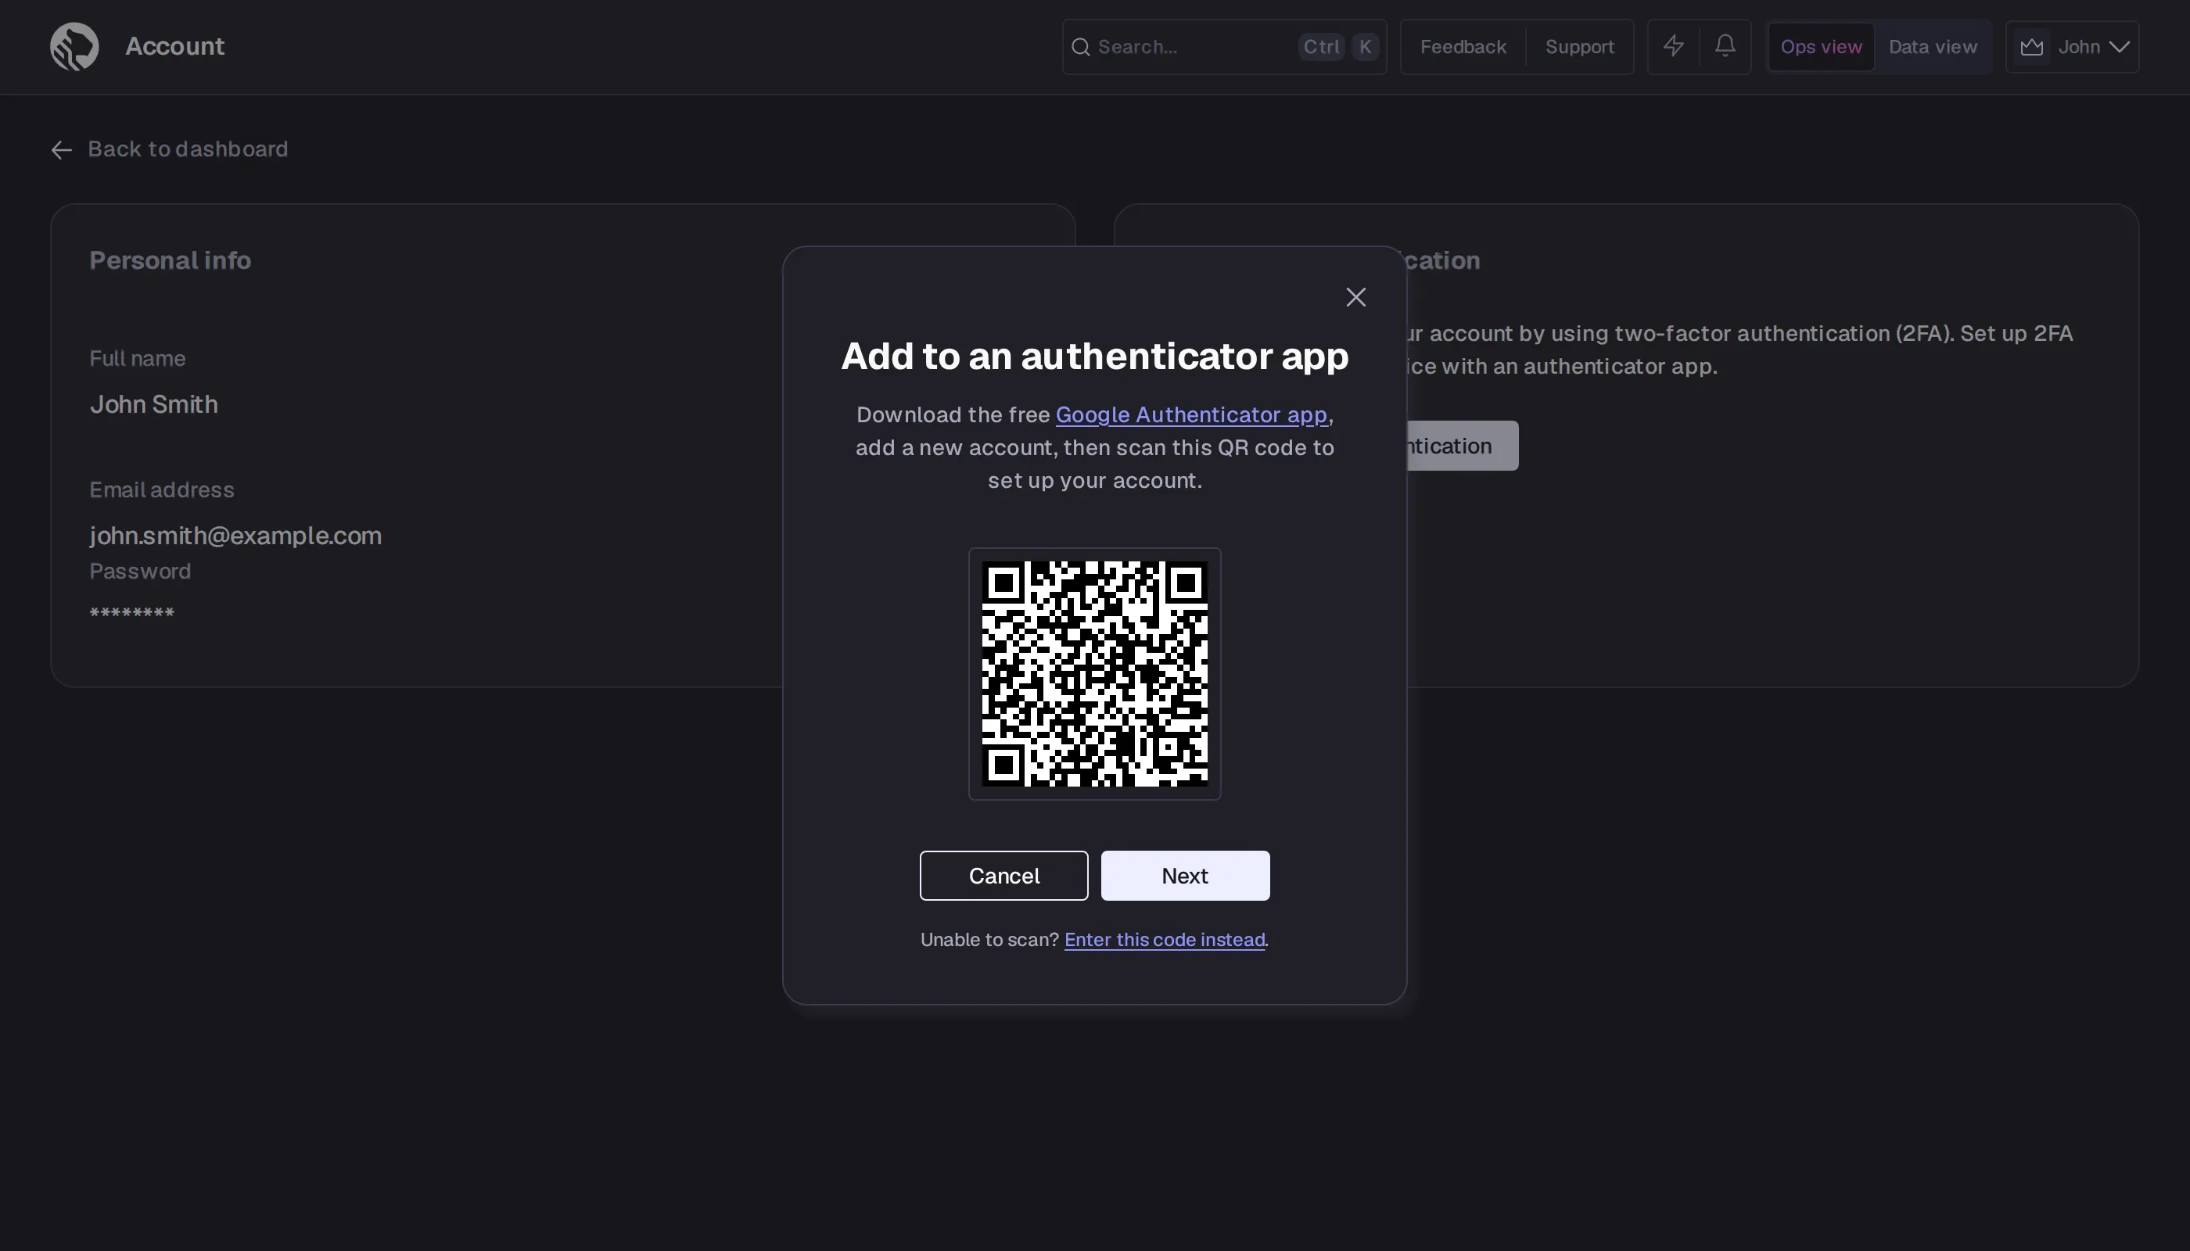Viewport: 2190px width, 1251px height.
Task: Click the Cancel button in dialog
Action: pos(1003,876)
